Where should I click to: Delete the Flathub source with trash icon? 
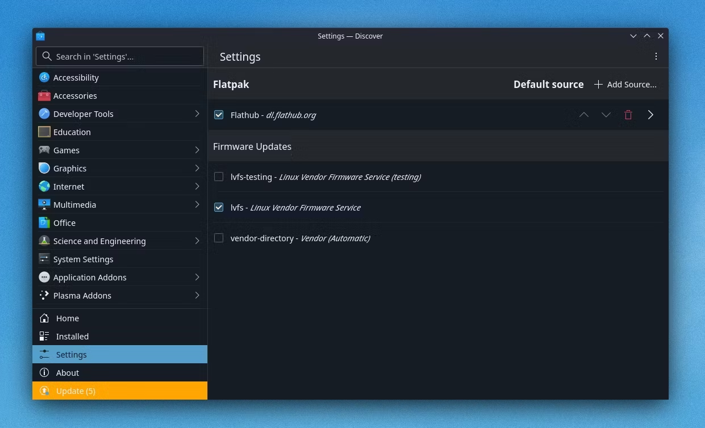pyautogui.click(x=628, y=115)
